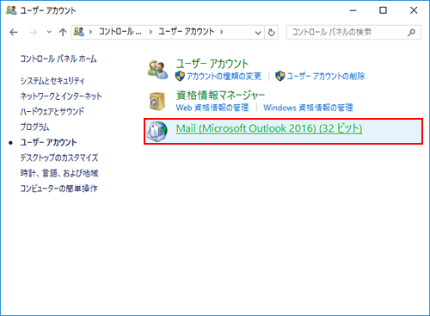
Task: Click the Forward arrow navigation button
Action: [34, 33]
